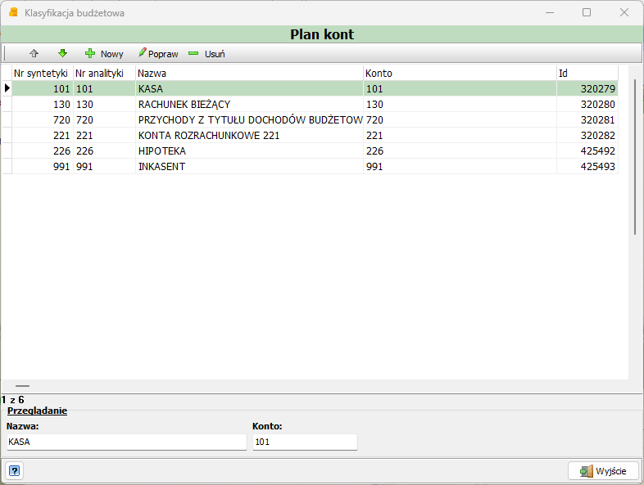Screen dimensions: 644x485
Task: Click the green down arrow icon
Action: pyautogui.click(x=62, y=53)
